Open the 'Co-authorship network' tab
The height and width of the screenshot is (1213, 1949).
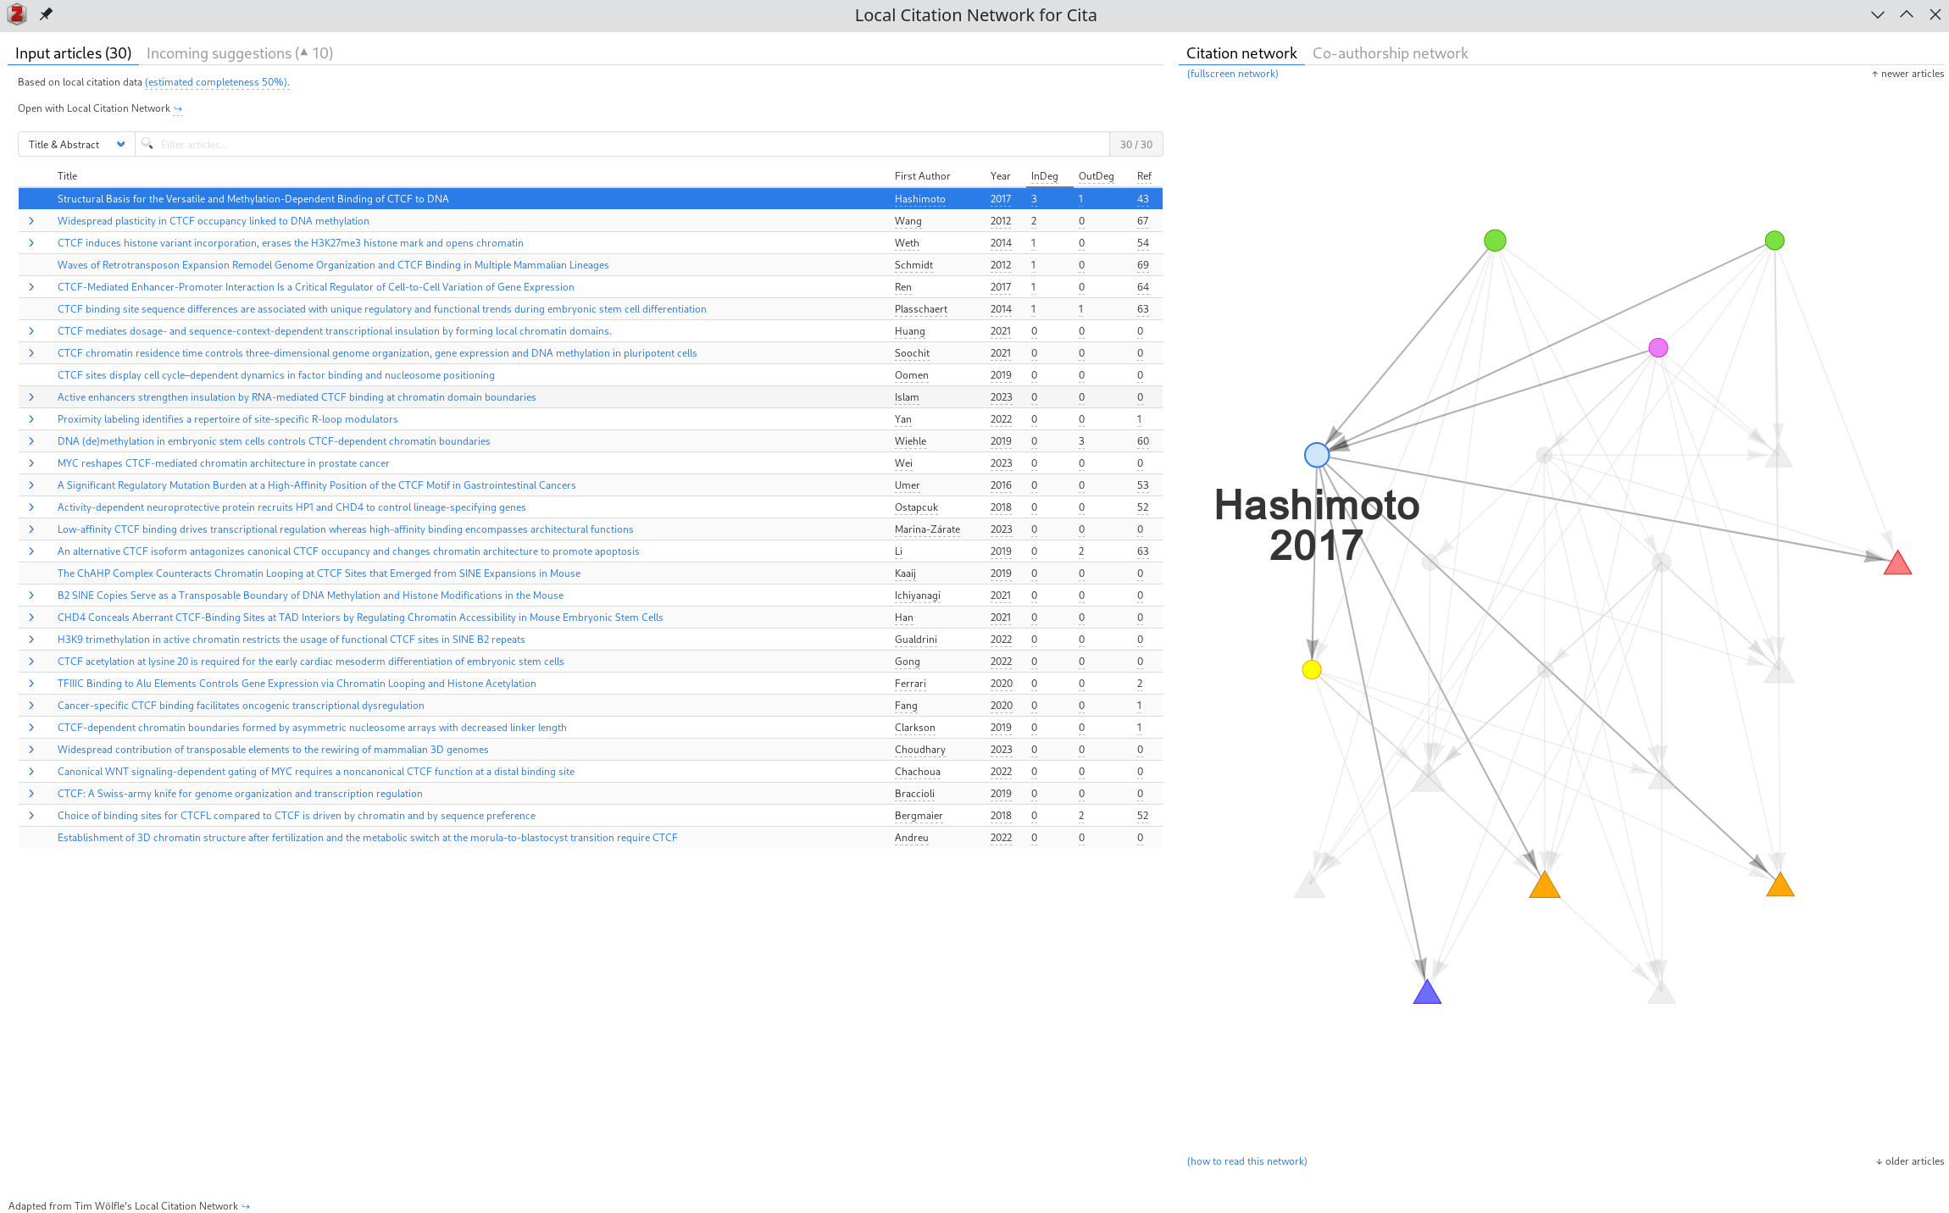1391,53
